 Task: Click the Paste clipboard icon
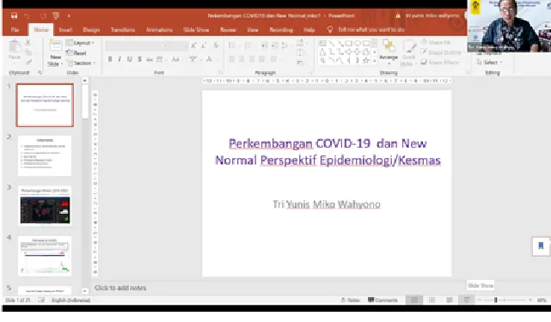[15, 51]
